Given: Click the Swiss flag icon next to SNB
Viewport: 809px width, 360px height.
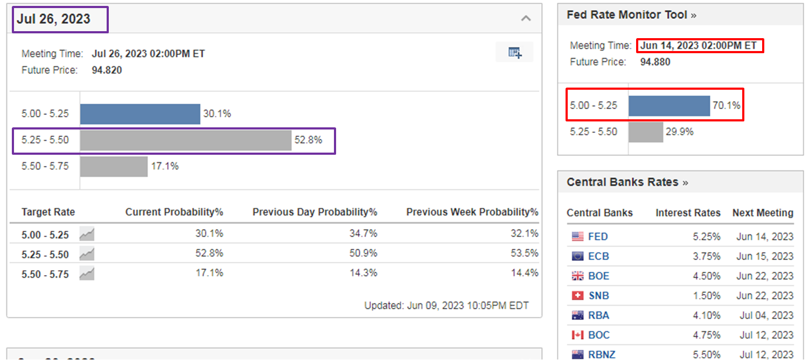Looking at the screenshot, I should coord(577,296).
